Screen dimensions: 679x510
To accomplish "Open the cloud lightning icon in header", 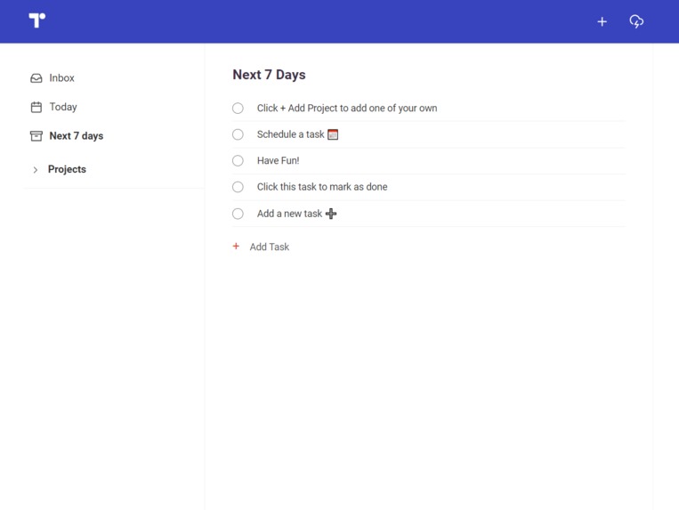I will click(x=636, y=21).
